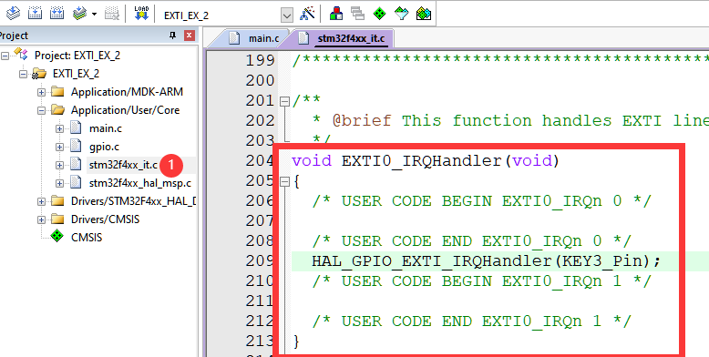Open Manage Run-Time Environment green diamond icon
The height and width of the screenshot is (357, 709).
[379, 14]
